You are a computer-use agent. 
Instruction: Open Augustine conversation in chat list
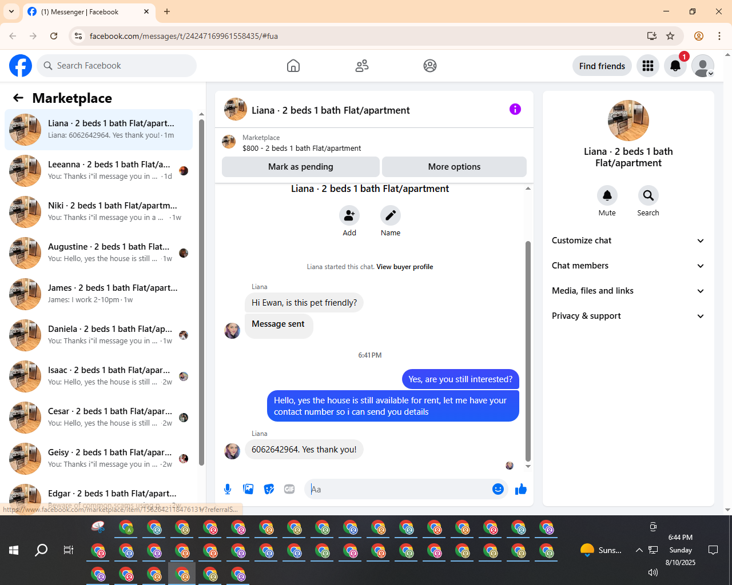(99, 253)
